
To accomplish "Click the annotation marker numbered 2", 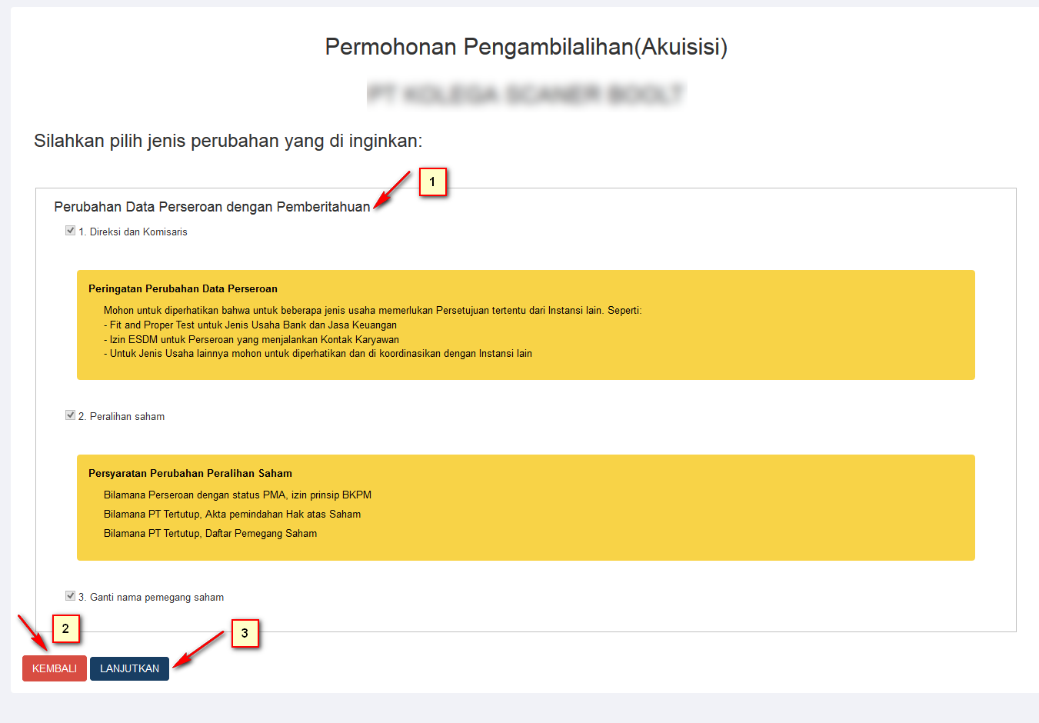I will (x=65, y=629).
